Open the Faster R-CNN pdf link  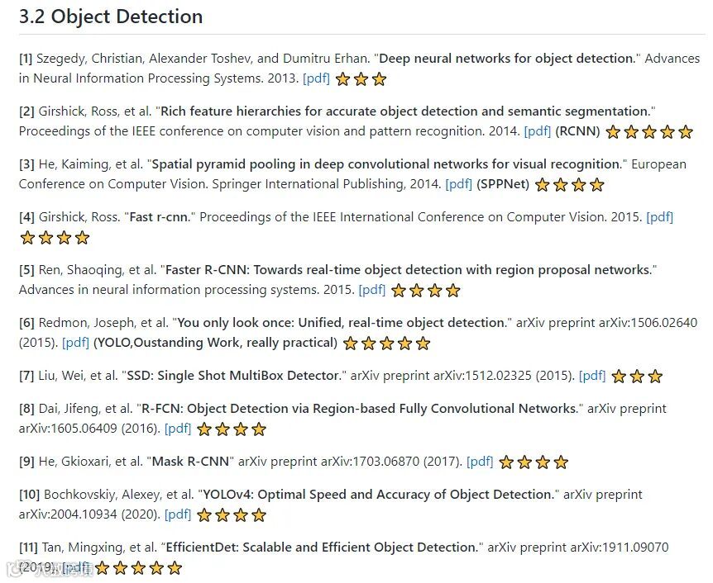(372, 290)
